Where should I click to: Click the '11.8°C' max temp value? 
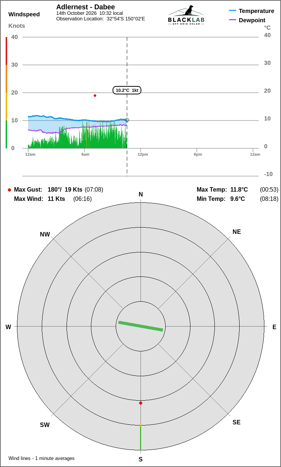coord(239,190)
